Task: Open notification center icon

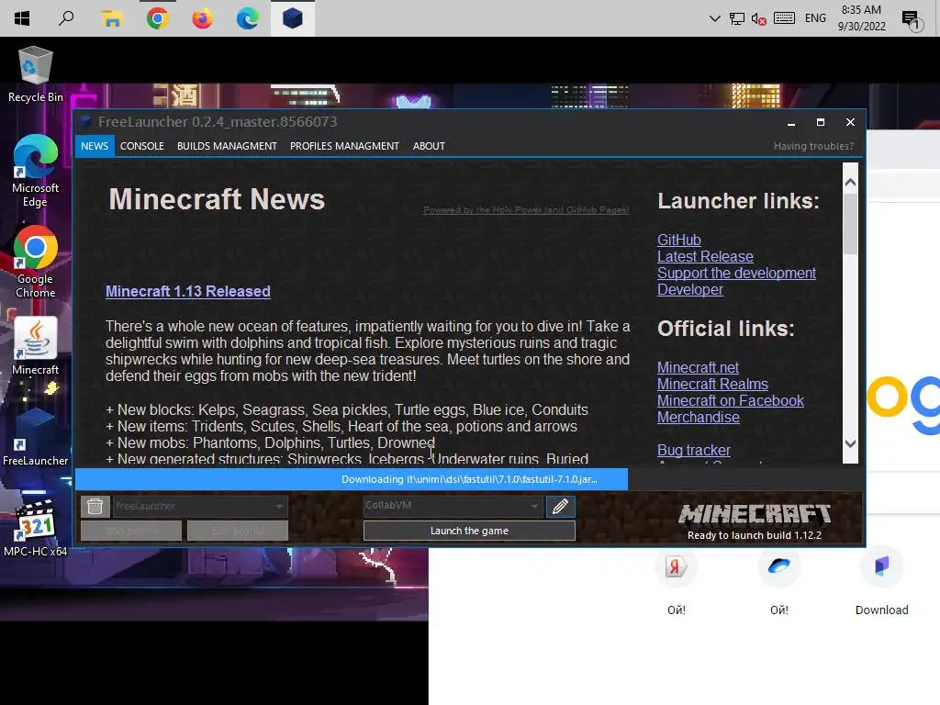Action: tap(911, 20)
